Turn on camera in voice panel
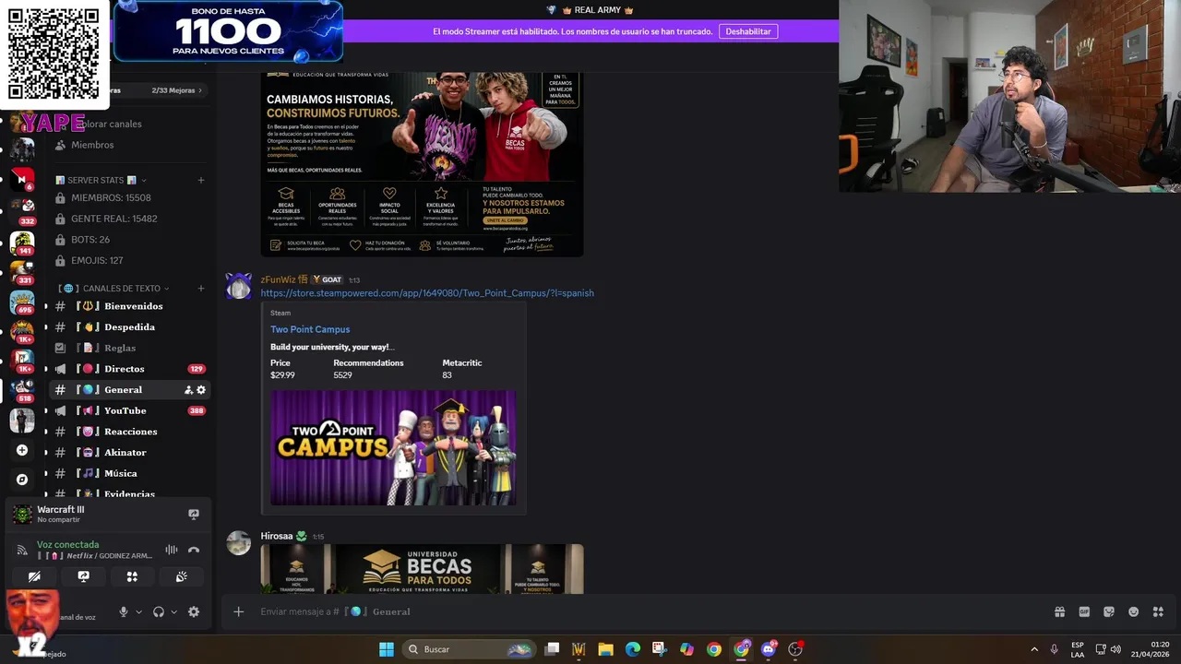Image resolution: width=1181 pixels, height=664 pixels. [x=34, y=576]
